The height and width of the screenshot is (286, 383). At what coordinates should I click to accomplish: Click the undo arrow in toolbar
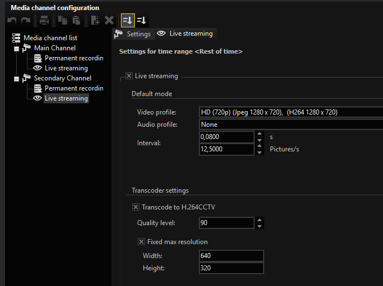[x=12, y=20]
